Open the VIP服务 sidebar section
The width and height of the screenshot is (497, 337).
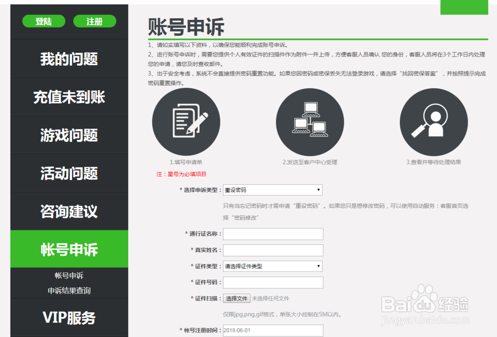tap(69, 318)
